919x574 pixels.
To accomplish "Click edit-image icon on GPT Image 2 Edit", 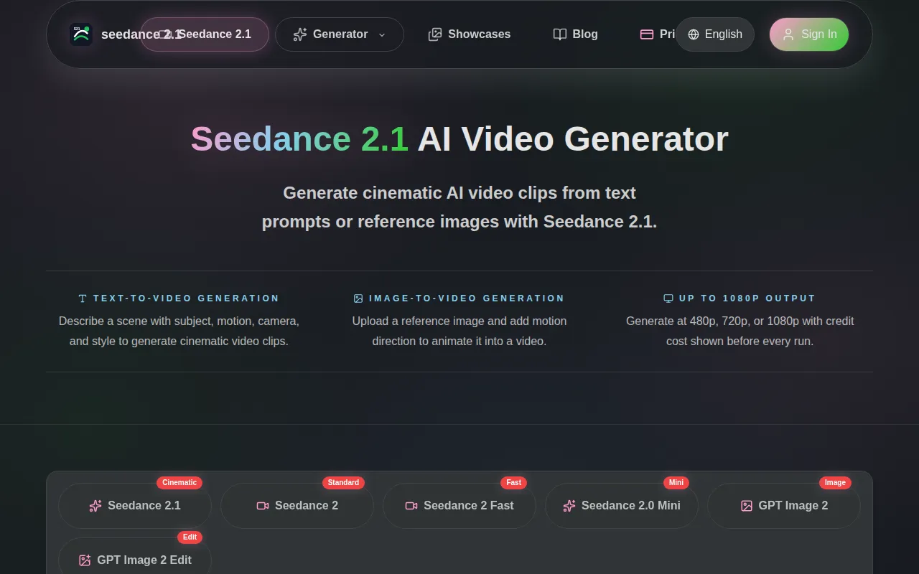I will pos(85,560).
